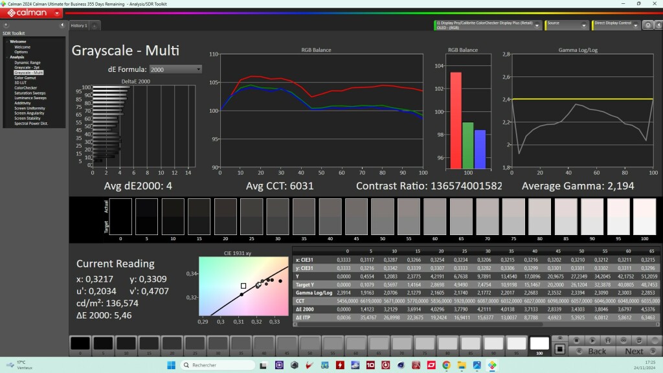Click the 75 actual/target grayscale swatch
The image size is (663, 373).
pyautogui.click(x=513, y=216)
